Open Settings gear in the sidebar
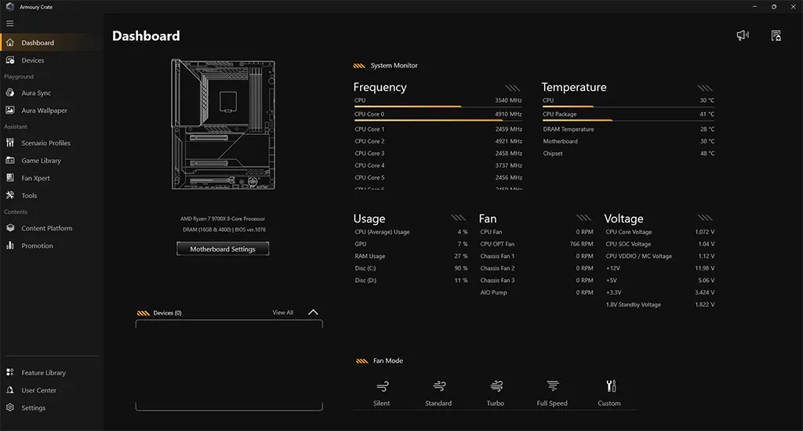 click(x=33, y=407)
